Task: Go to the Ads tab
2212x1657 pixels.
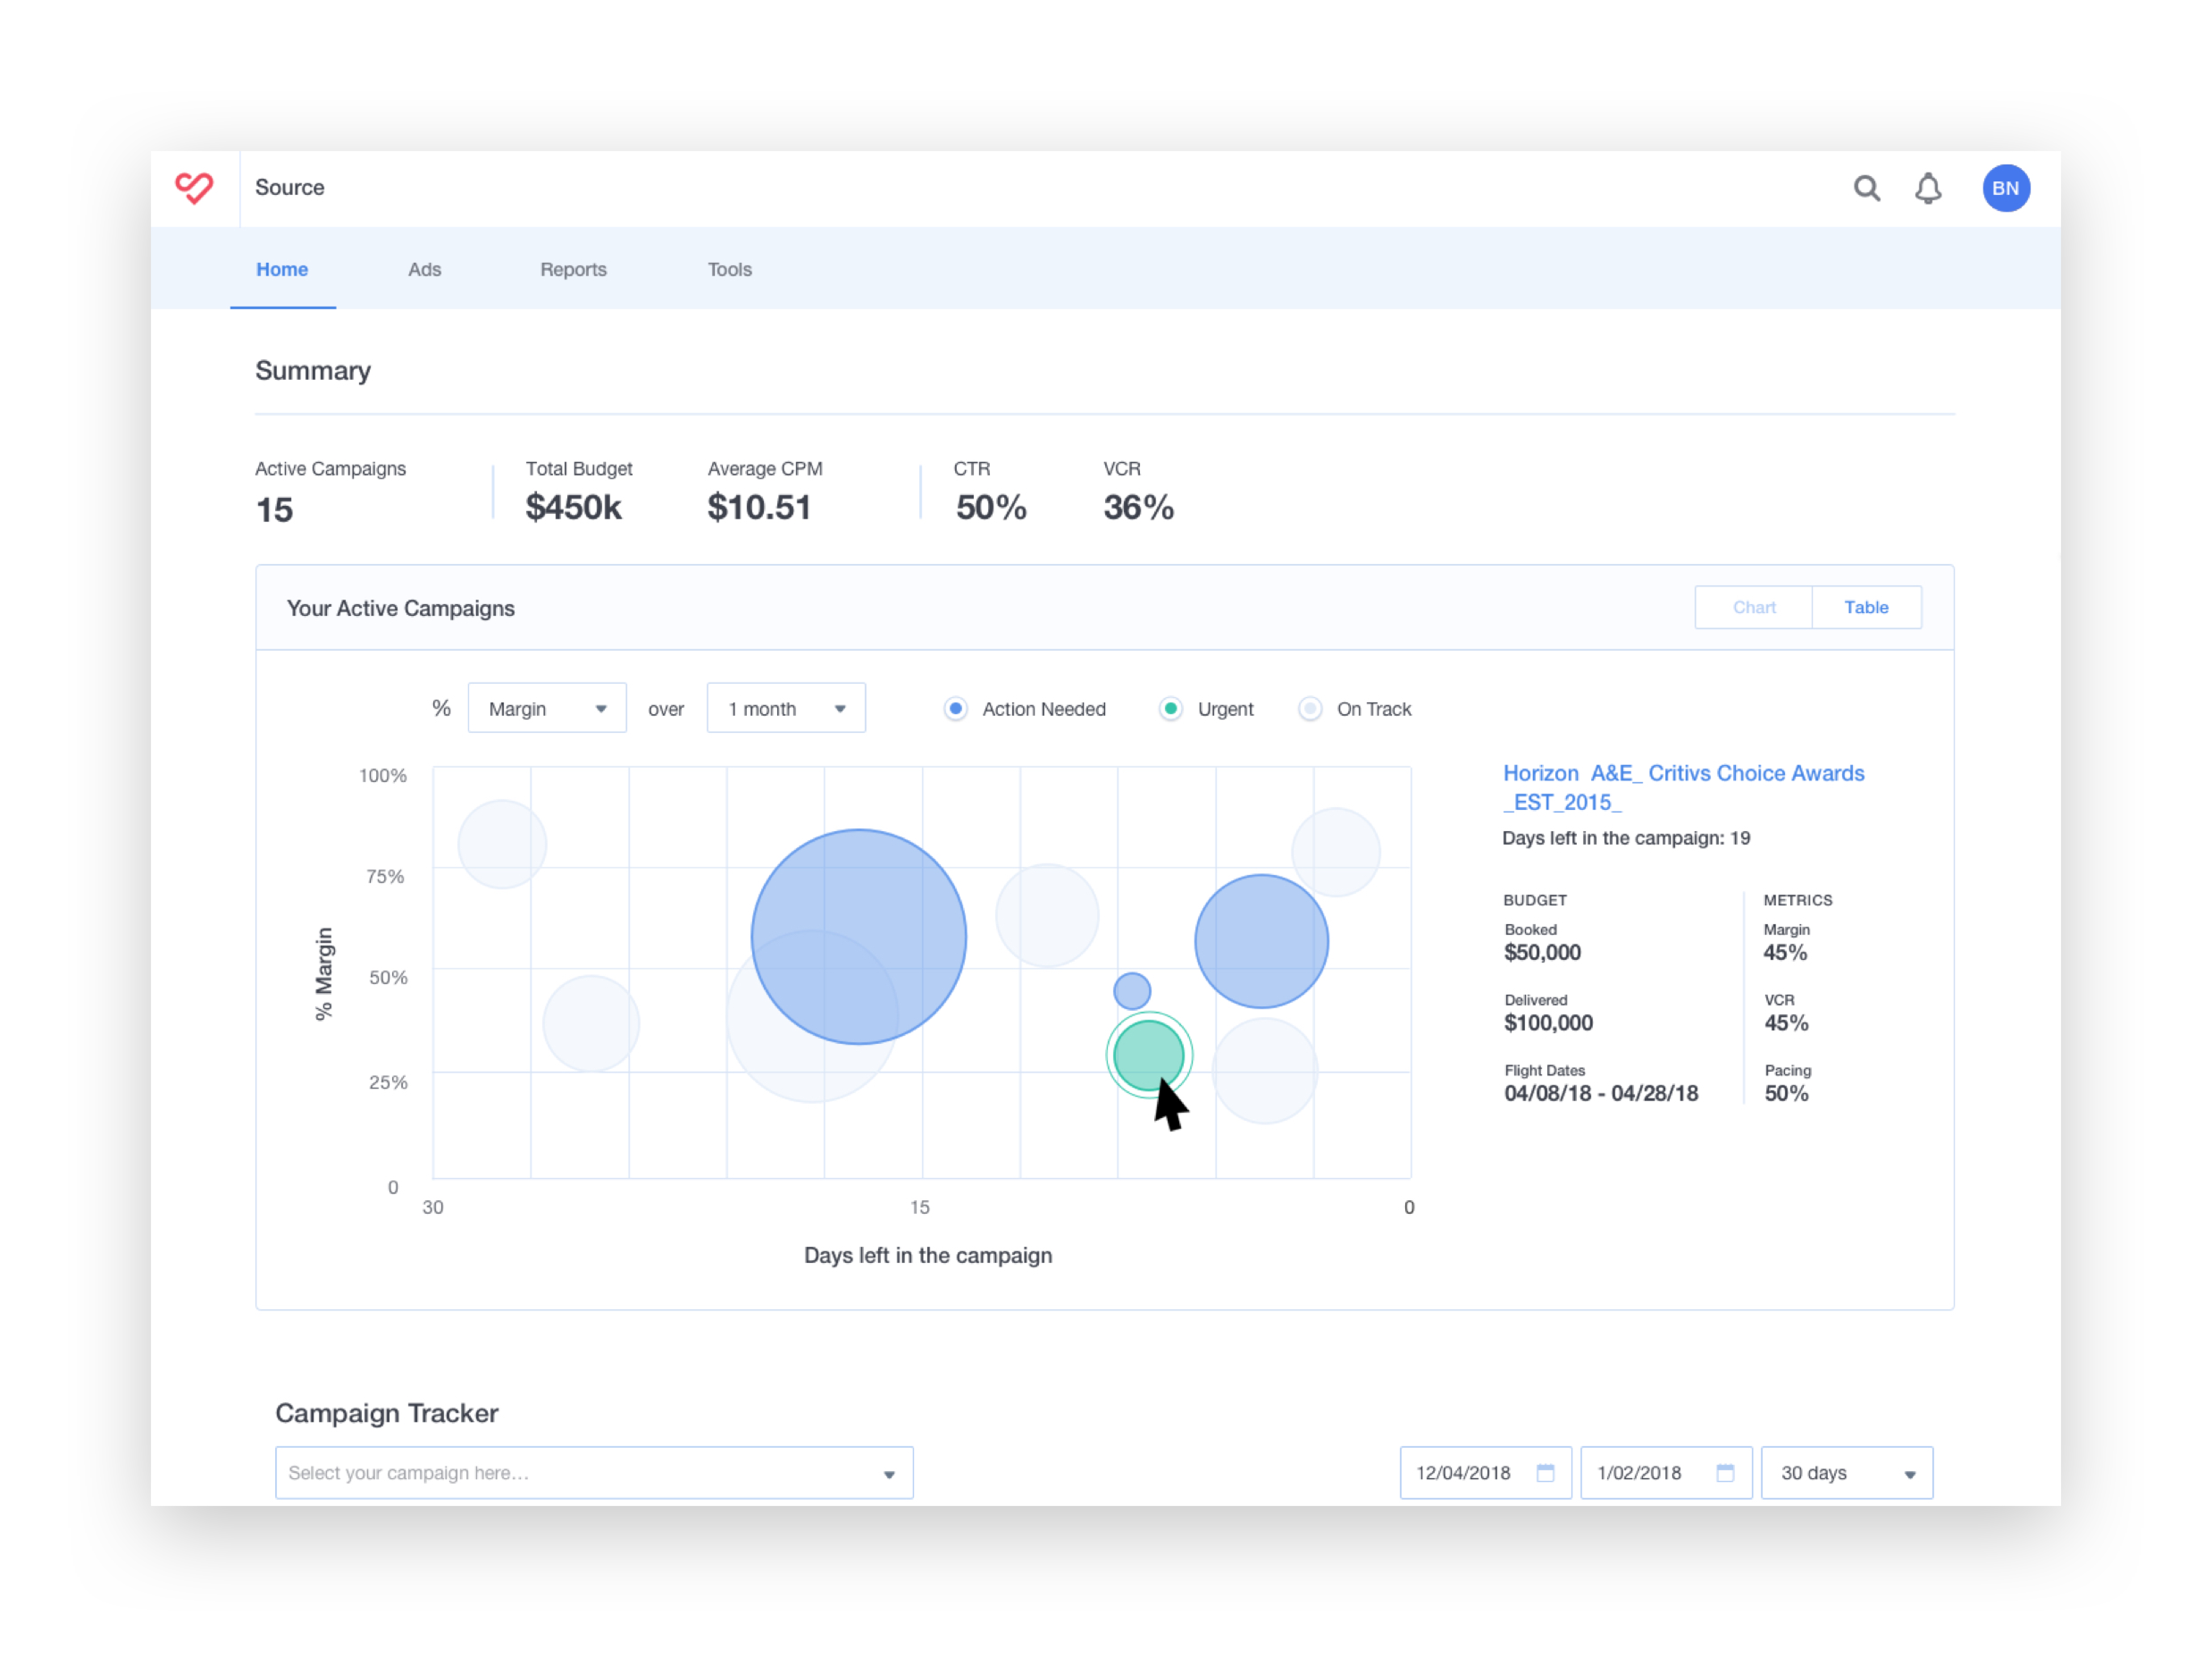Action: click(x=424, y=269)
